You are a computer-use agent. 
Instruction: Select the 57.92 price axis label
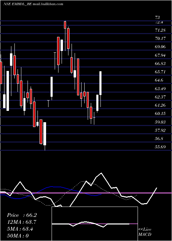160,130
